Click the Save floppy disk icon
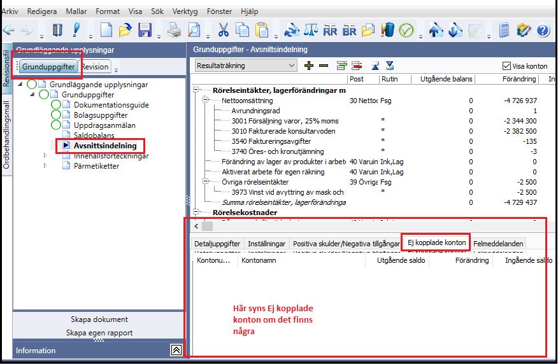558x364 pixels. coord(145,30)
